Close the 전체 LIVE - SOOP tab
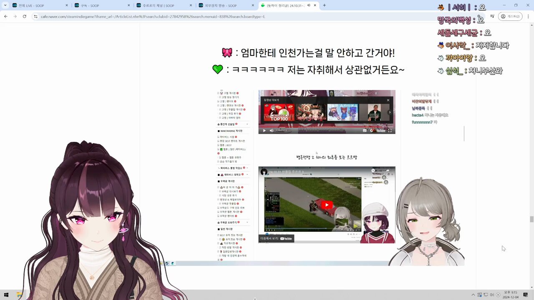Viewport: 534px width, 300px height. tap(67, 5)
